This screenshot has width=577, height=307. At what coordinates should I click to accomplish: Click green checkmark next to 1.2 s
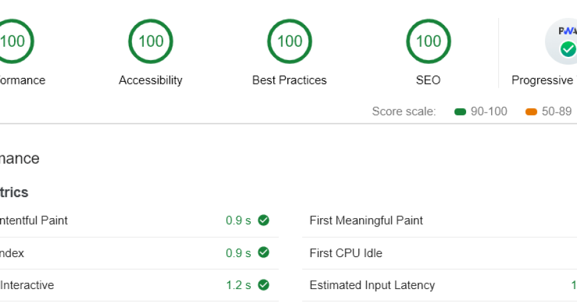(263, 285)
